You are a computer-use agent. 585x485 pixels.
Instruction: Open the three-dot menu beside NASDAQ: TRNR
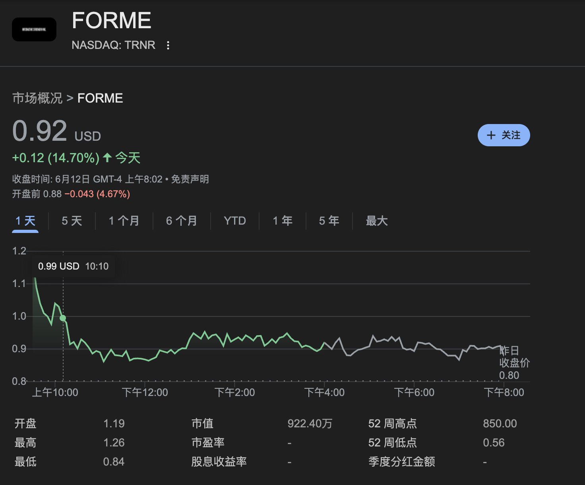pyautogui.click(x=168, y=45)
